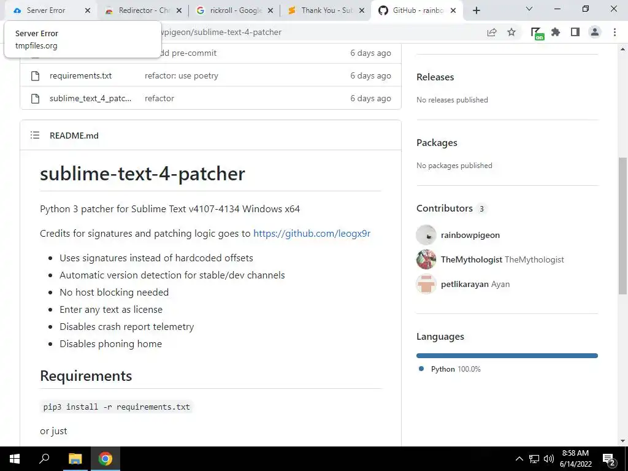Viewport: 628px width, 471px height.
Task: Share this page icon in address bar
Action: (492, 33)
